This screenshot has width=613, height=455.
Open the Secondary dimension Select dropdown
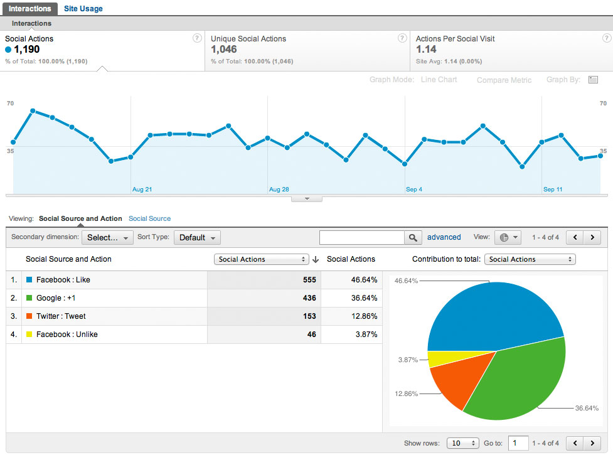tap(107, 237)
